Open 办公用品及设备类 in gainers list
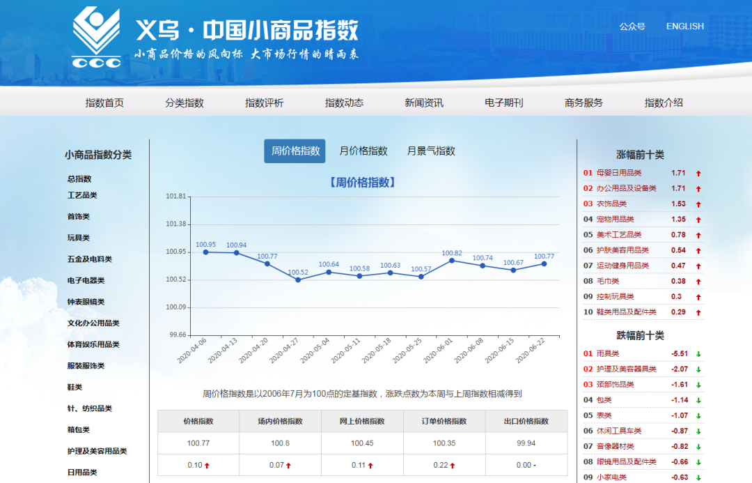The height and width of the screenshot is (483, 752). [x=627, y=188]
